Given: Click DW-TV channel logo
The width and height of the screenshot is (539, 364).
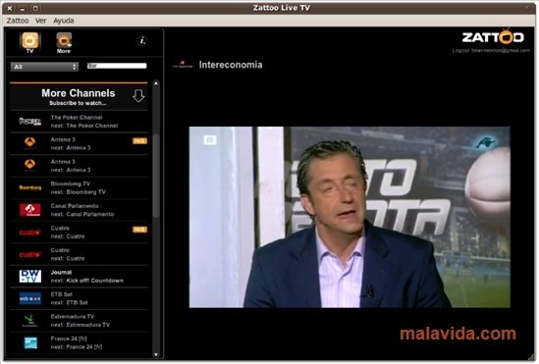Looking at the screenshot, I should coord(30,276).
